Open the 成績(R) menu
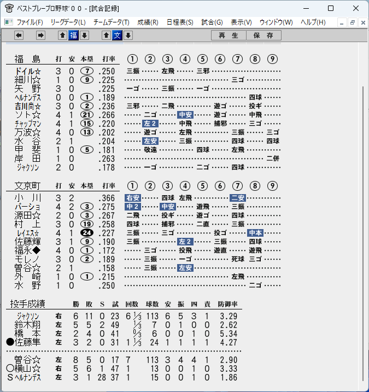Viewport: 369px width, 392px height. coord(148,22)
